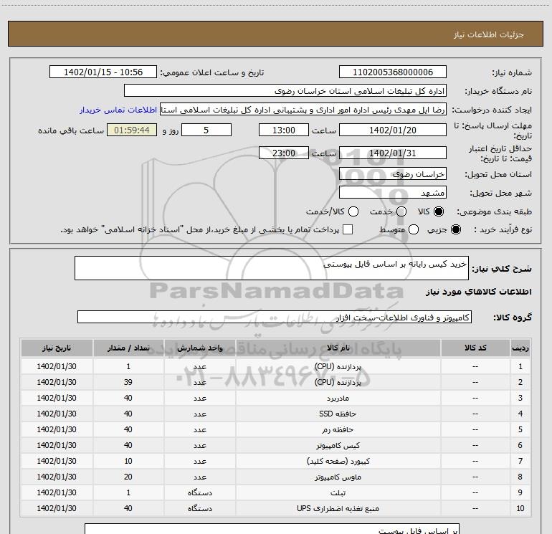This screenshot has width=552, height=534.
Task: Click the اطلاعات کالاهای مورد نیاز heading
Action: click(479, 292)
